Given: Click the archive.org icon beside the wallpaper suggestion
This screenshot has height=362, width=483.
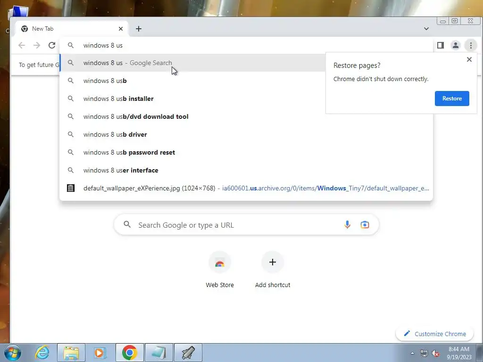Looking at the screenshot, I should tap(71, 188).
